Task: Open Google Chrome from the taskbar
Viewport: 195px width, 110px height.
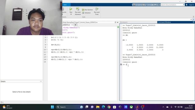Action: point(109,107)
